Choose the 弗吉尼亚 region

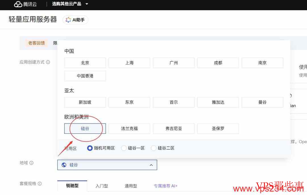click(174, 129)
